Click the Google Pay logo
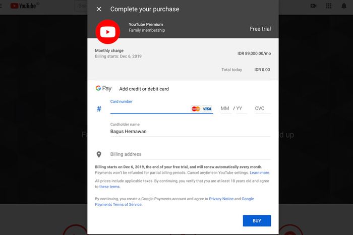 click(103, 88)
